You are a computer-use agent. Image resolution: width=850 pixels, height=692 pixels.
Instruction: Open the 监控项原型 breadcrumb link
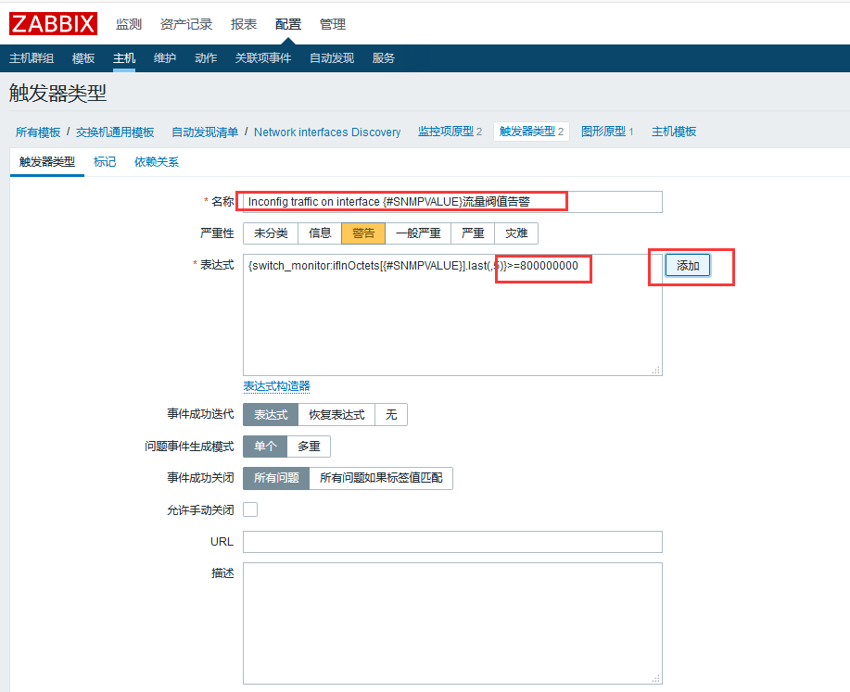click(x=447, y=132)
